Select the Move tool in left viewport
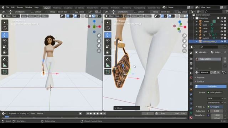 (x=5, y=35)
